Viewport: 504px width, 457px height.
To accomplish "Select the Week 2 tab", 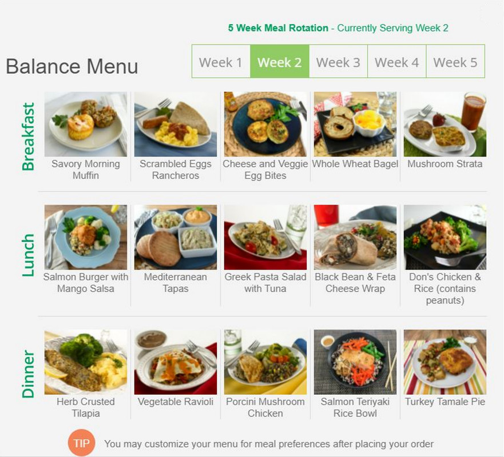I will click(x=280, y=62).
